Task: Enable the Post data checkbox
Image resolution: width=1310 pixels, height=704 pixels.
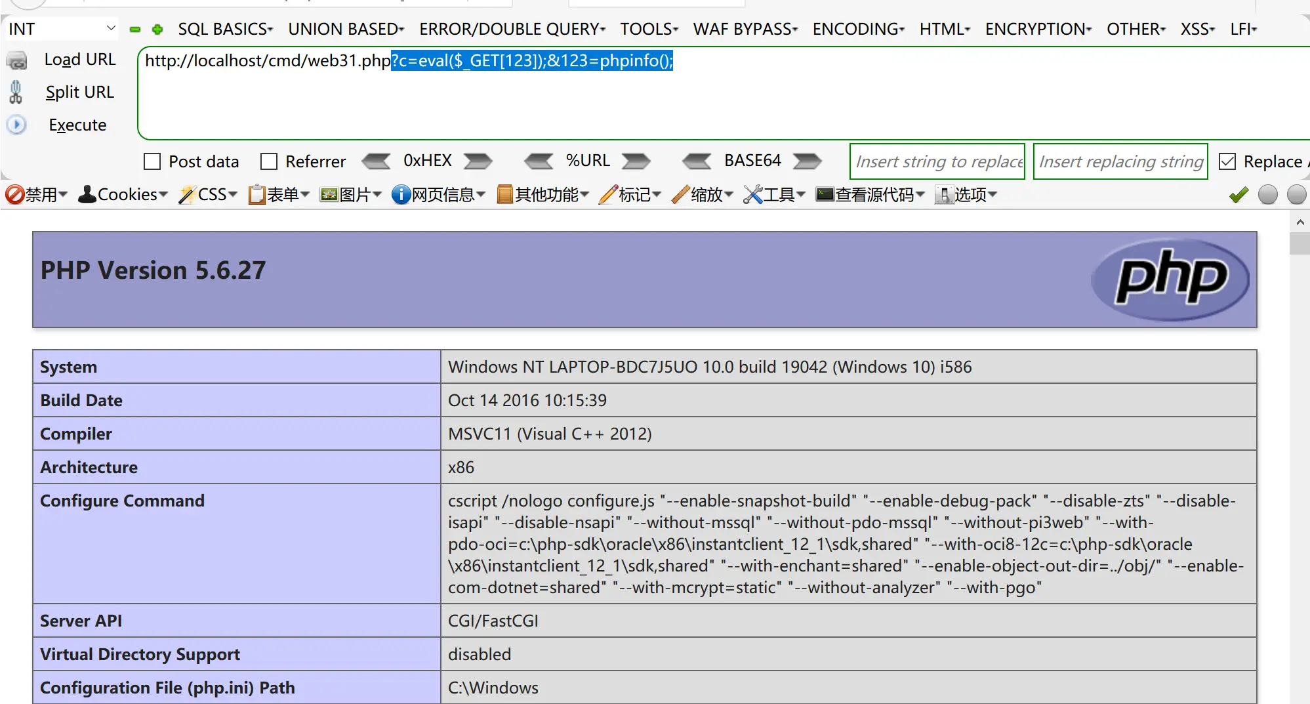Action: pyautogui.click(x=152, y=161)
